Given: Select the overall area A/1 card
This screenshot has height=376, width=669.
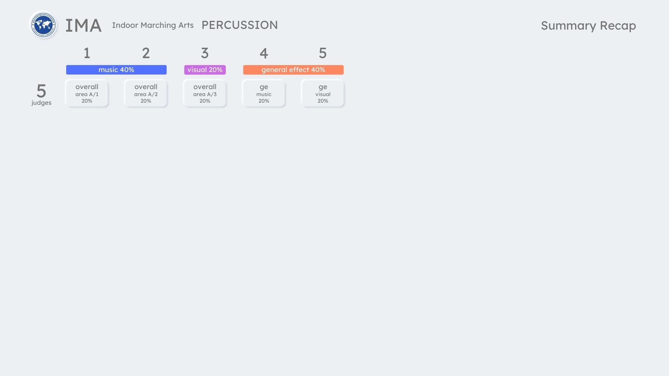Looking at the screenshot, I should coord(87,93).
